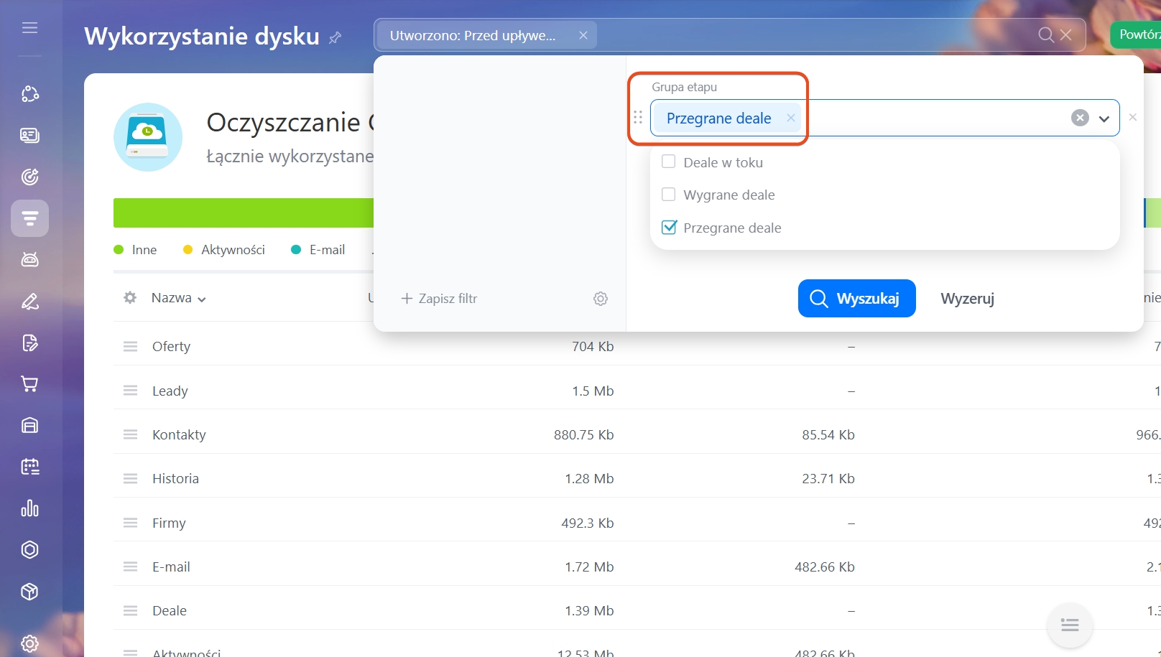Open the floating list button bottom right
The image size is (1161, 657).
coord(1070,625)
